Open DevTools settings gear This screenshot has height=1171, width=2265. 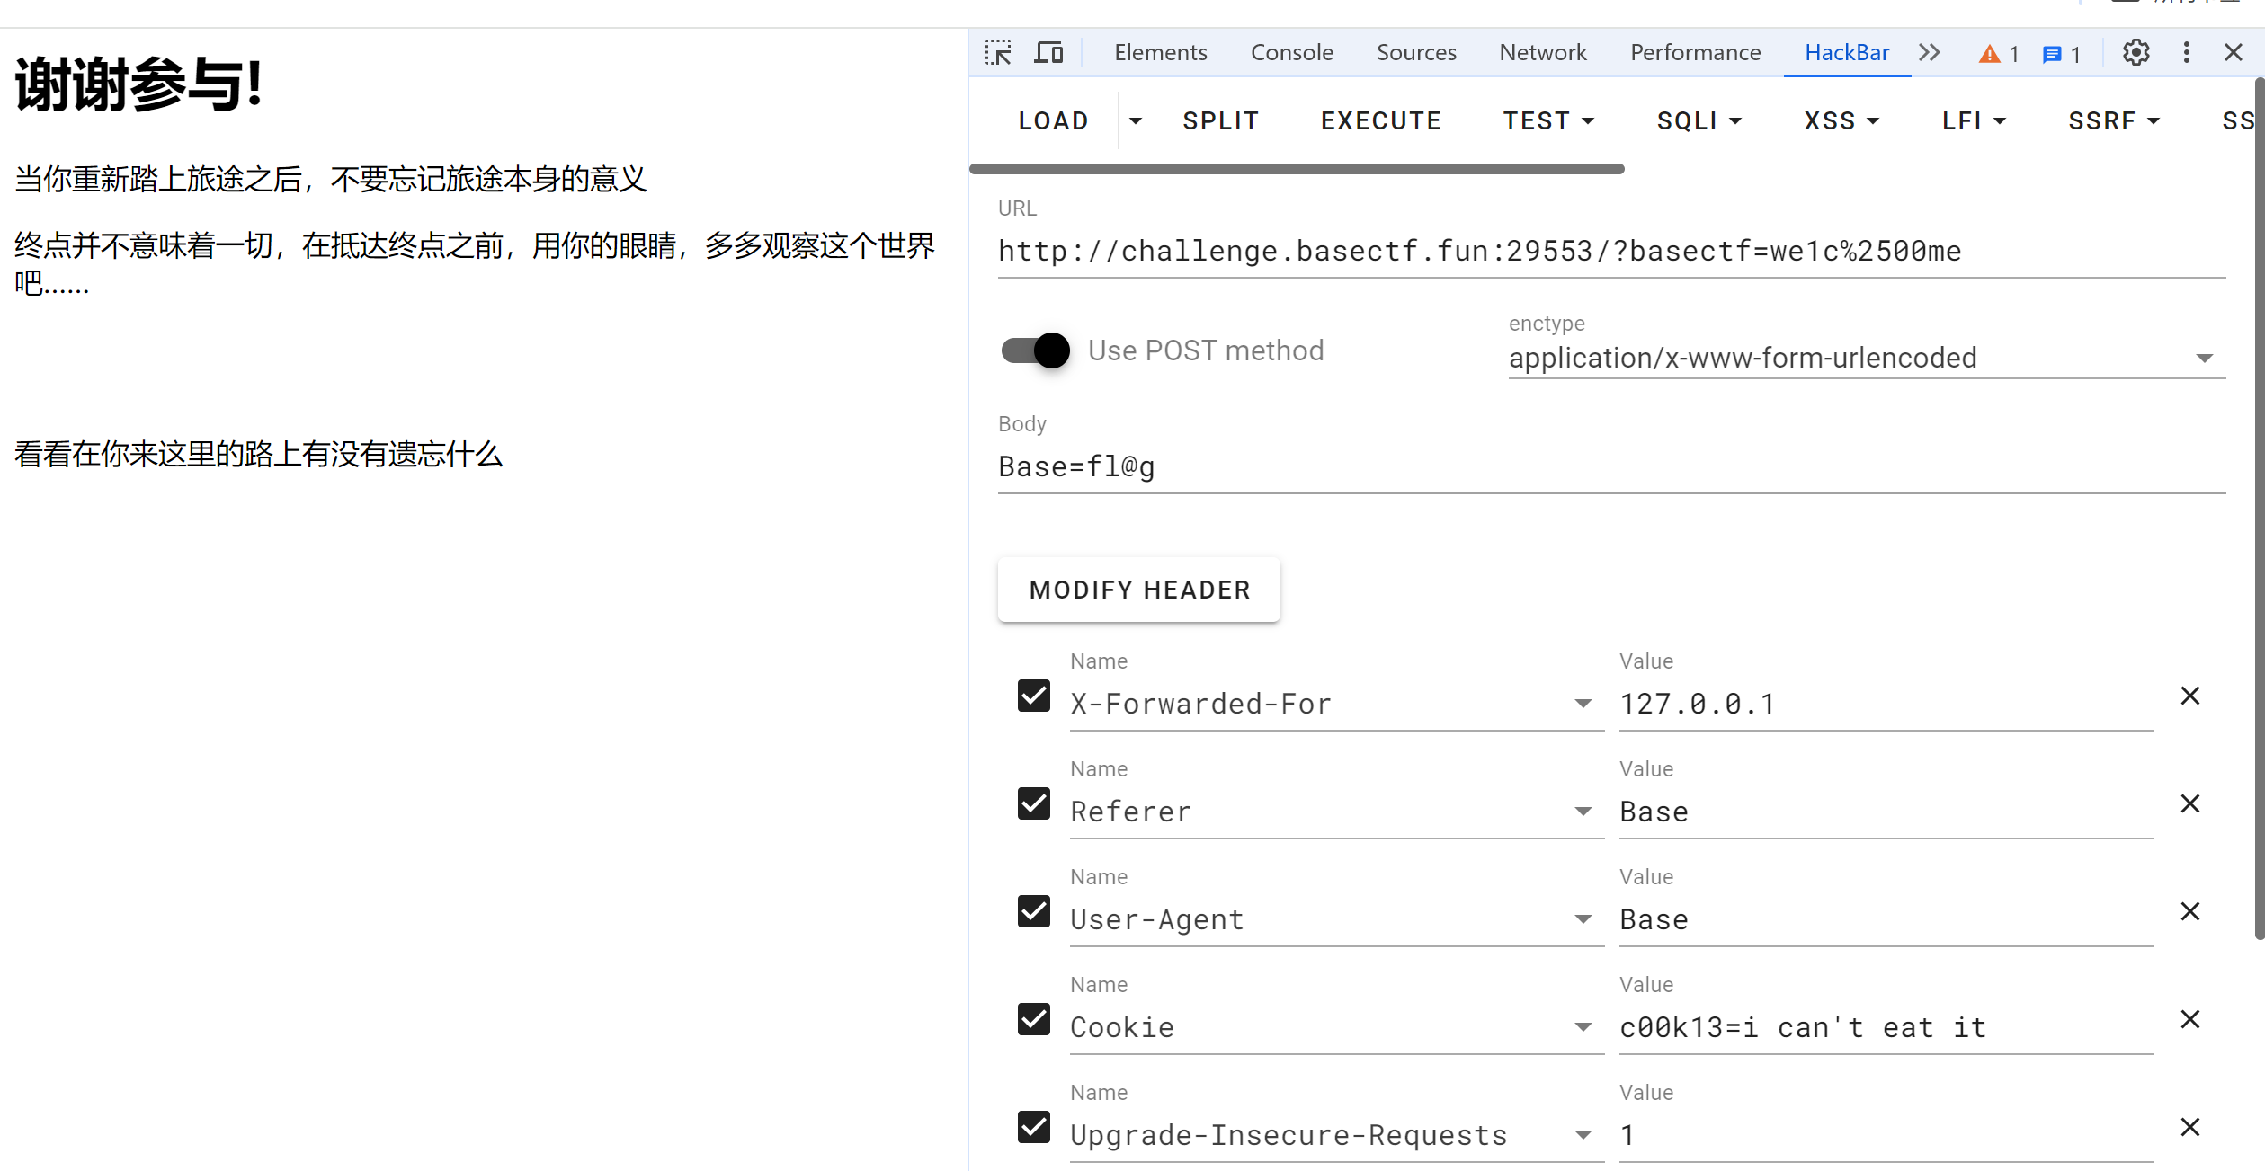(x=2136, y=53)
